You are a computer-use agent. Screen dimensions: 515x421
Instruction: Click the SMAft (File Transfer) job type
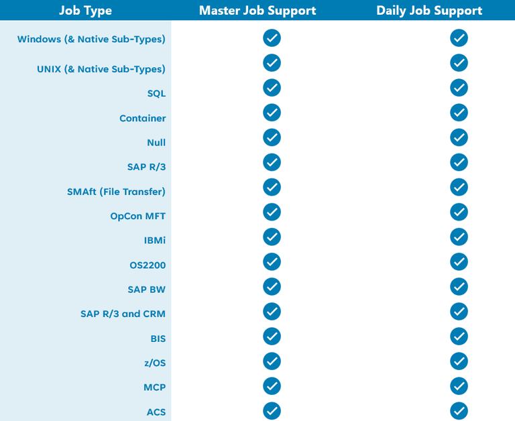click(x=116, y=192)
